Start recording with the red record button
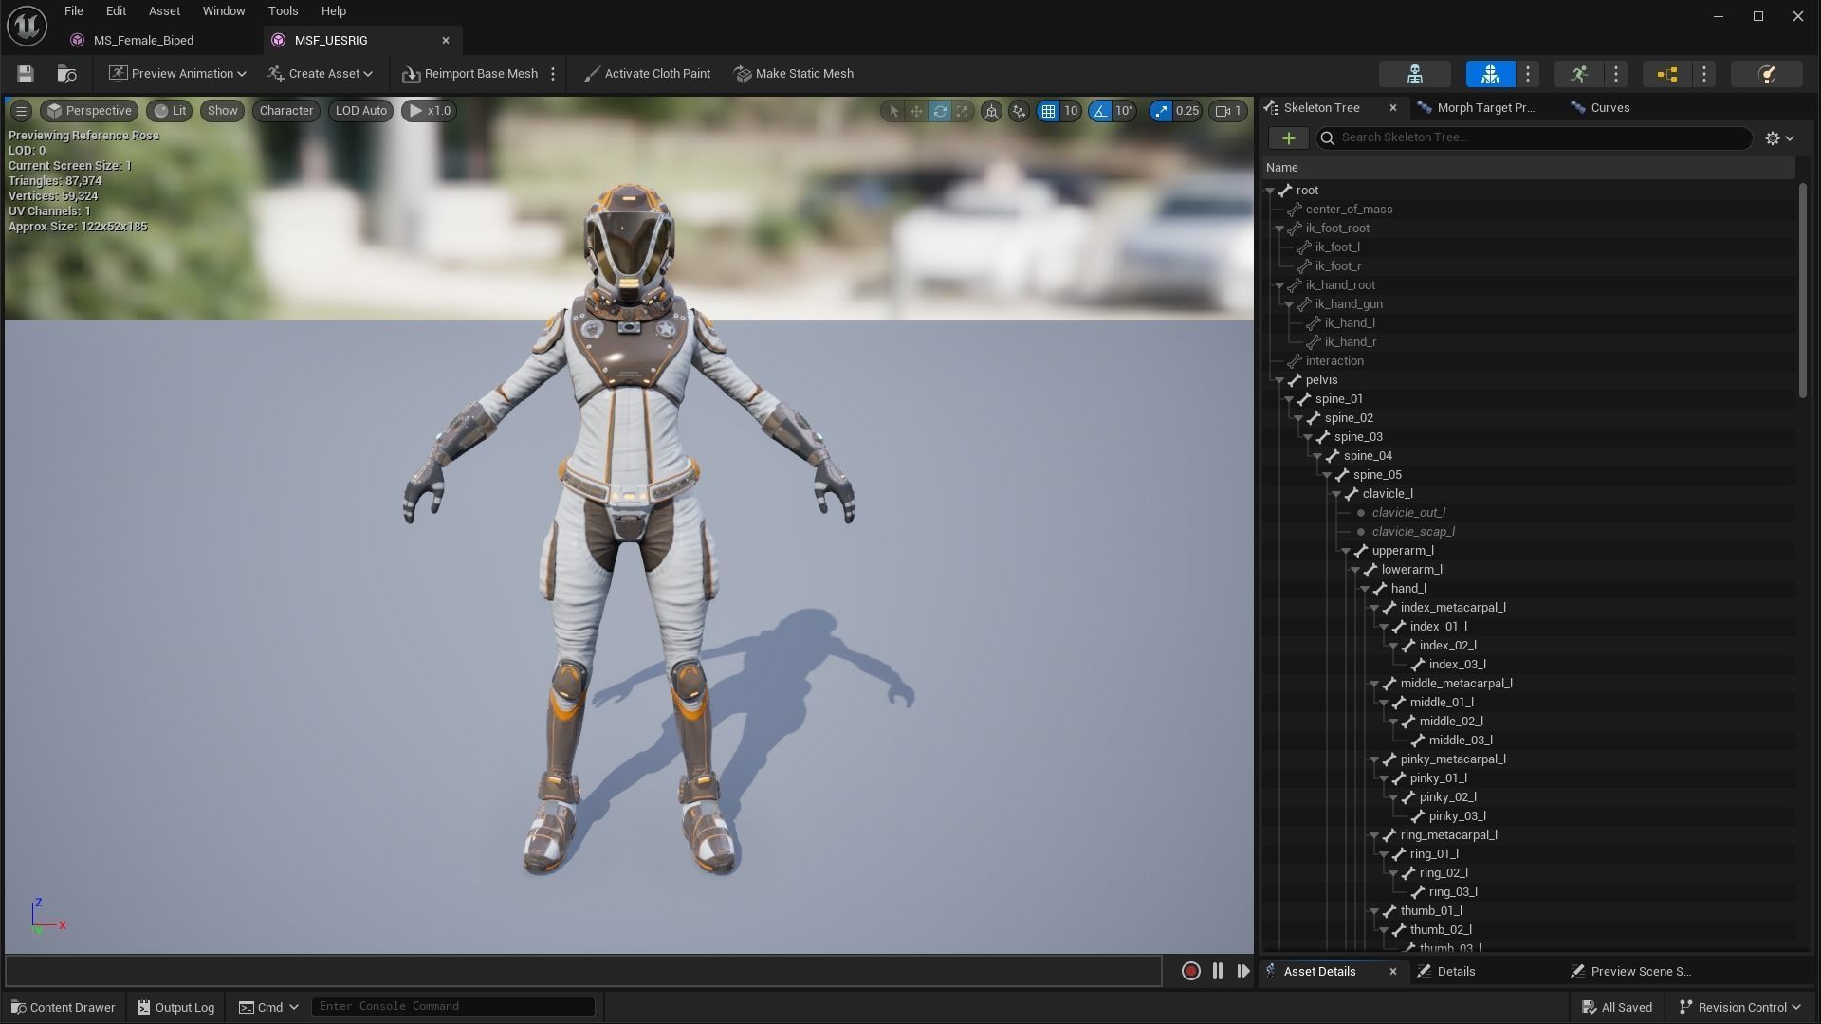Image resolution: width=1821 pixels, height=1024 pixels. (1190, 971)
